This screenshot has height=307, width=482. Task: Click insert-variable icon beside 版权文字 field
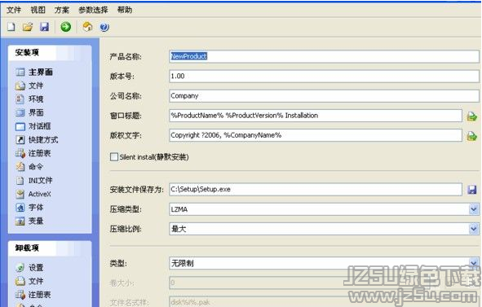pos(471,136)
